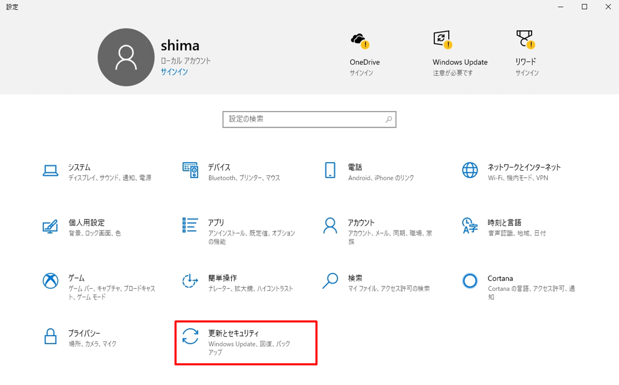Click 注意が必要です under Windows Update
Image resolution: width=619 pixels, height=385 pixels.
click(x=452, y=73)
